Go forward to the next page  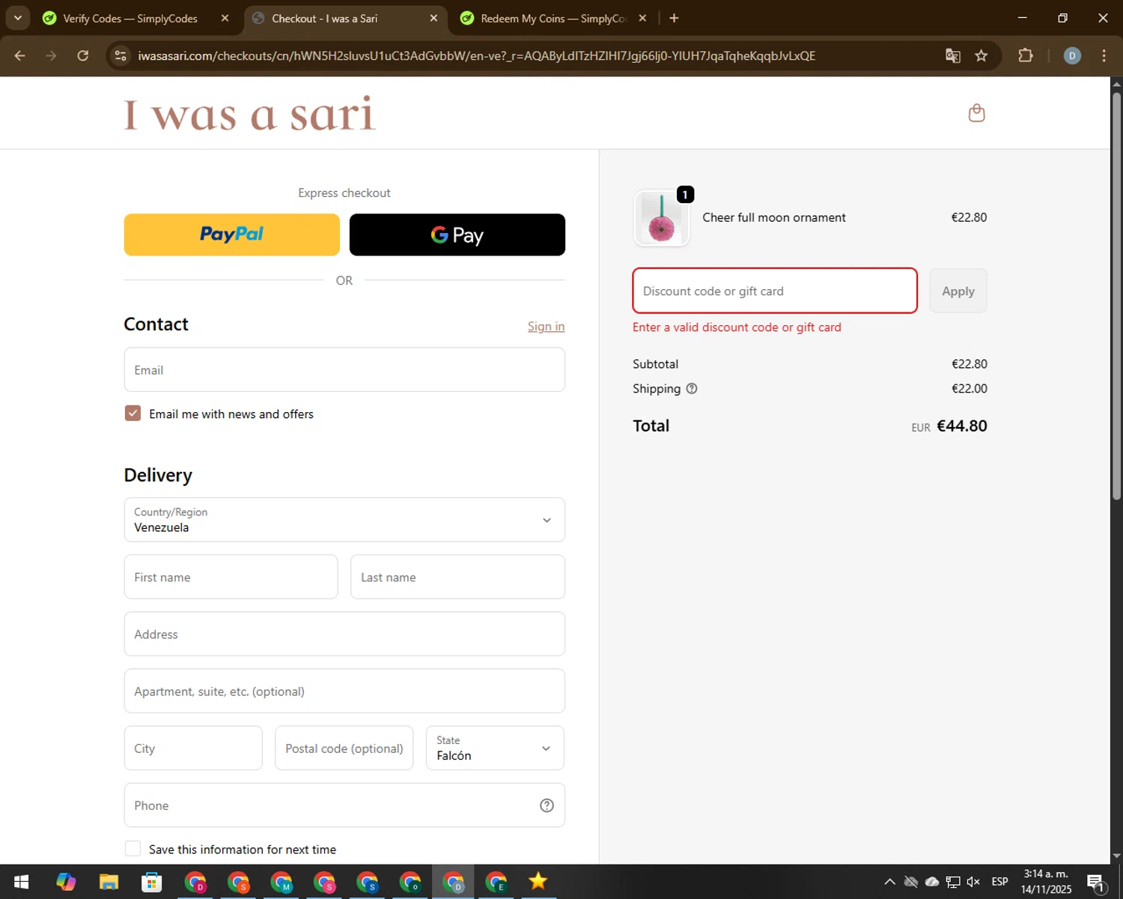pyautogui.click(x=51, y=56)
